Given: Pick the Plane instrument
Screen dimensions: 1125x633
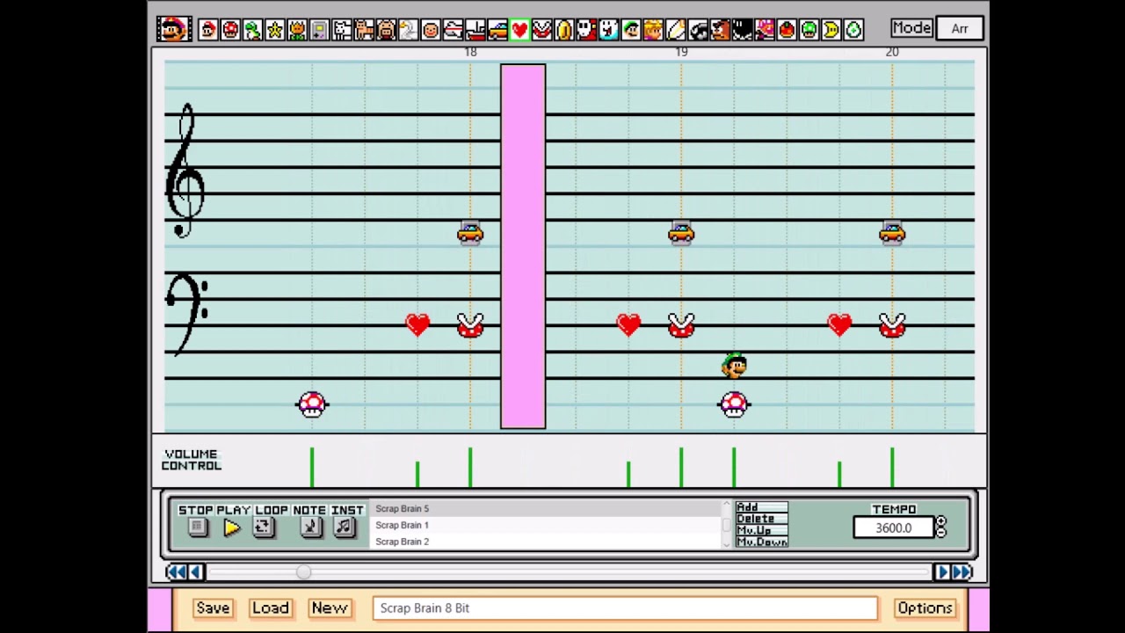Looking at the screenshot, I should (454, 30).
